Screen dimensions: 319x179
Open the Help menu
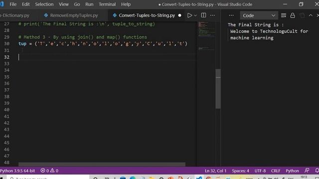(x=126, y=4)
